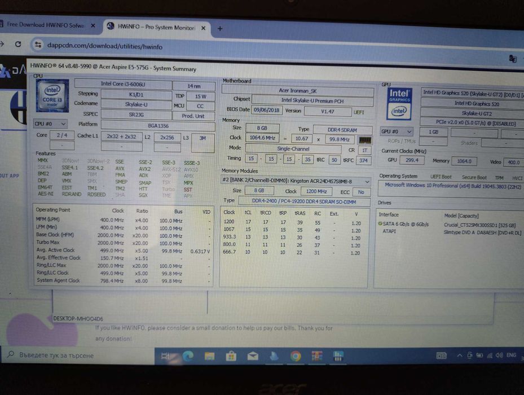
Task: Click the Acer Ironman_SK motherboard field
Action: (x=297, y=91)
